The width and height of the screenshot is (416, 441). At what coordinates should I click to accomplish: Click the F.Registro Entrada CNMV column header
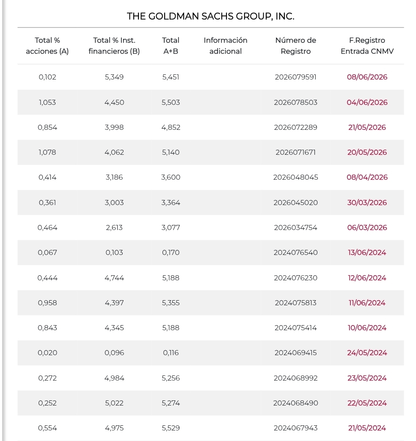click(x=367, y=46)
